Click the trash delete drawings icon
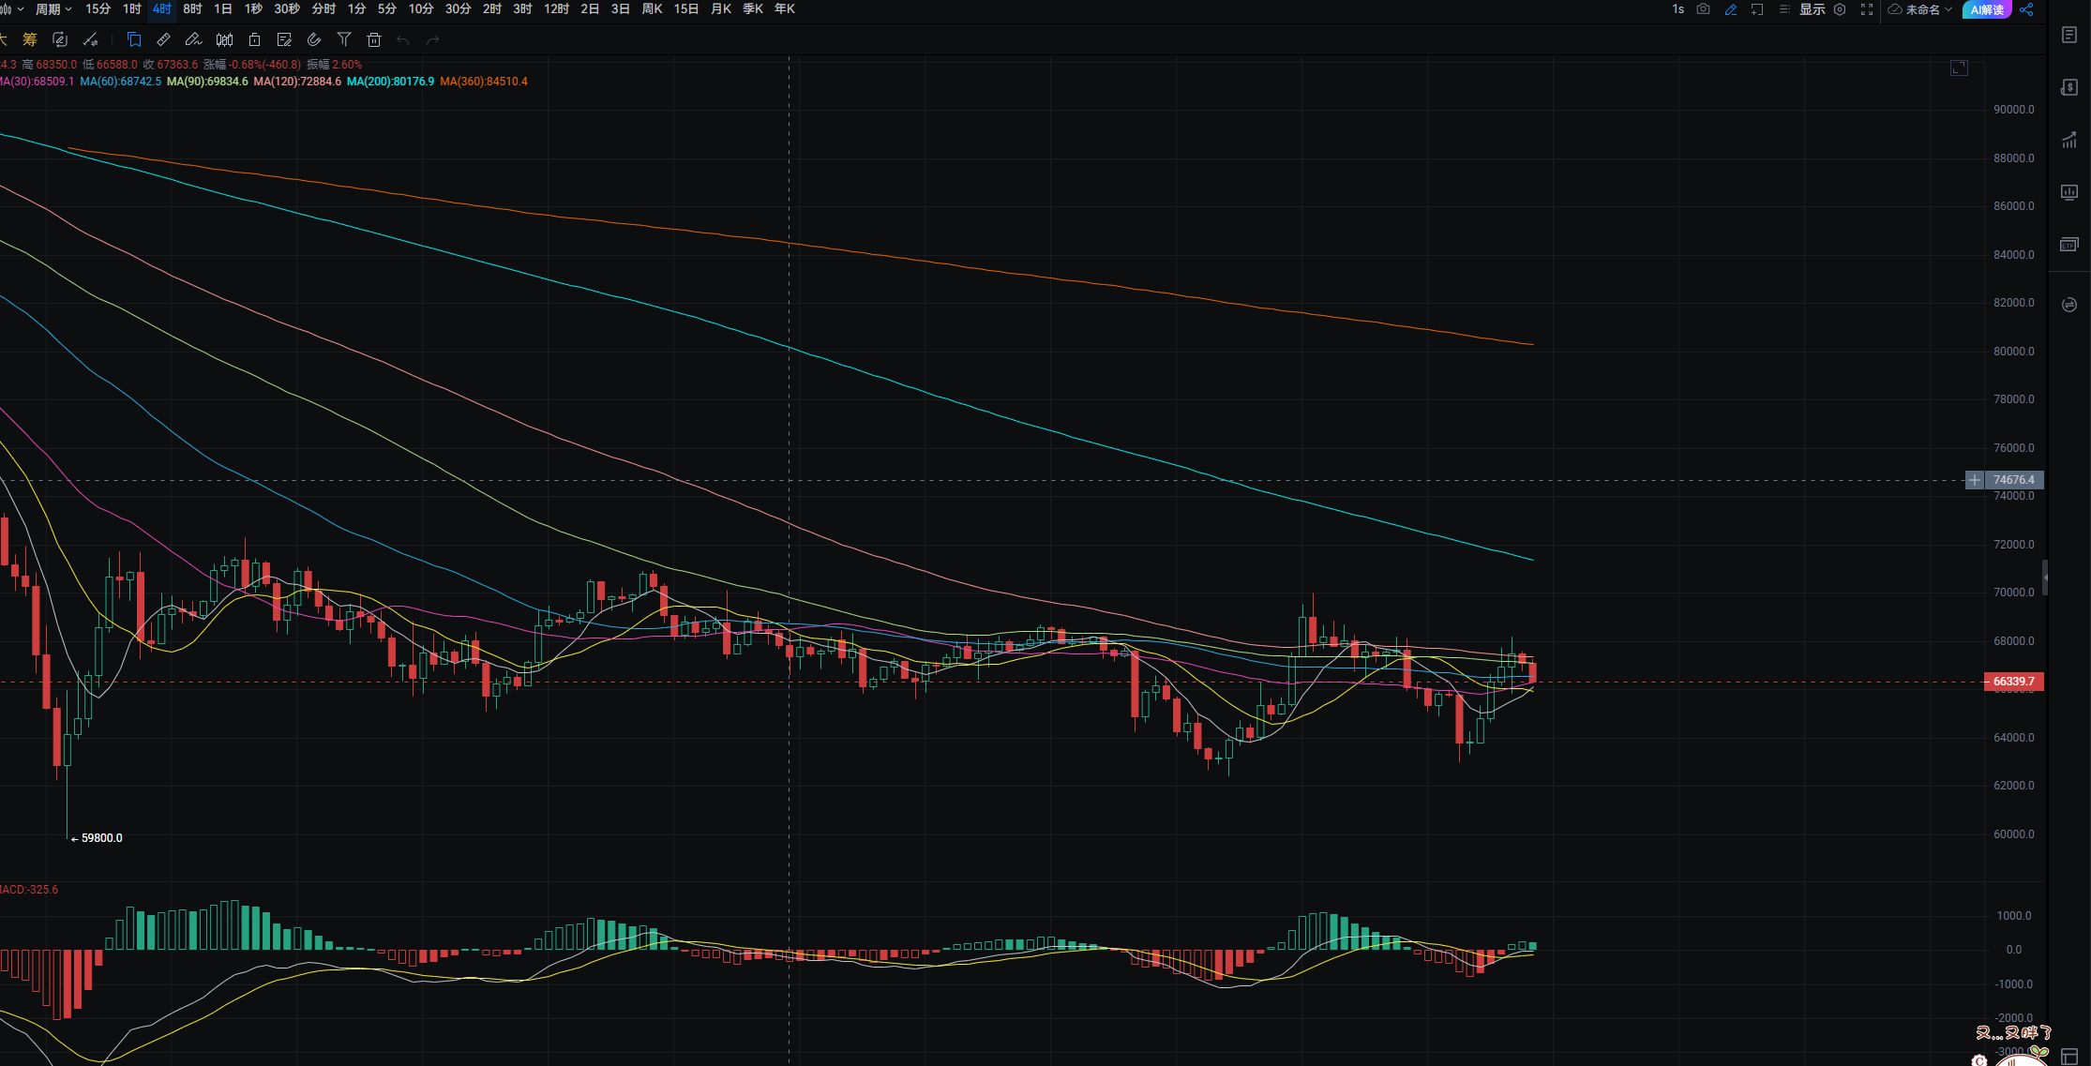This screenshot has width=2091, height=1066. (374, 39)
